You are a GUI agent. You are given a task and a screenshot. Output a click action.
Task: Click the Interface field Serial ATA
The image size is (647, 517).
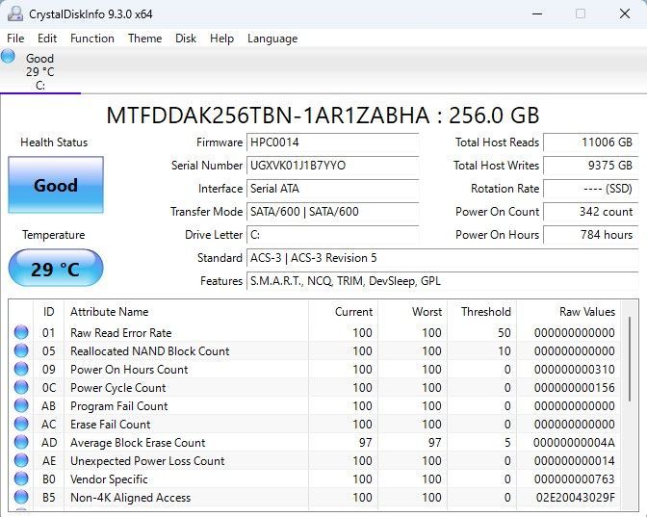pyautogui.click(x=332, y=189)
